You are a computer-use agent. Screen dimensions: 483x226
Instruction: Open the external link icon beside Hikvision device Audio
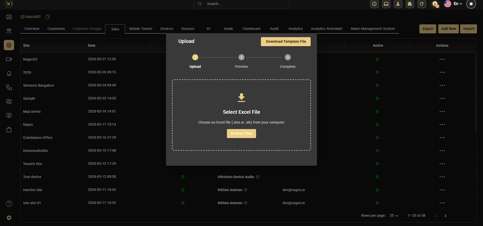click(258, 177)
